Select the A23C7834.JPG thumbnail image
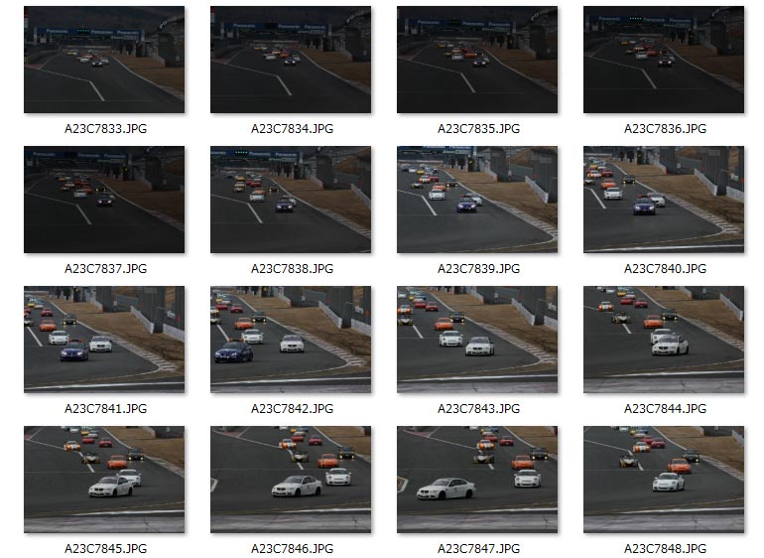The image size is (764, 558). [291, 60]
